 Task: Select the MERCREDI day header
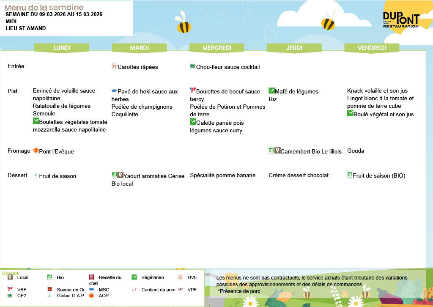coord(216,48)
